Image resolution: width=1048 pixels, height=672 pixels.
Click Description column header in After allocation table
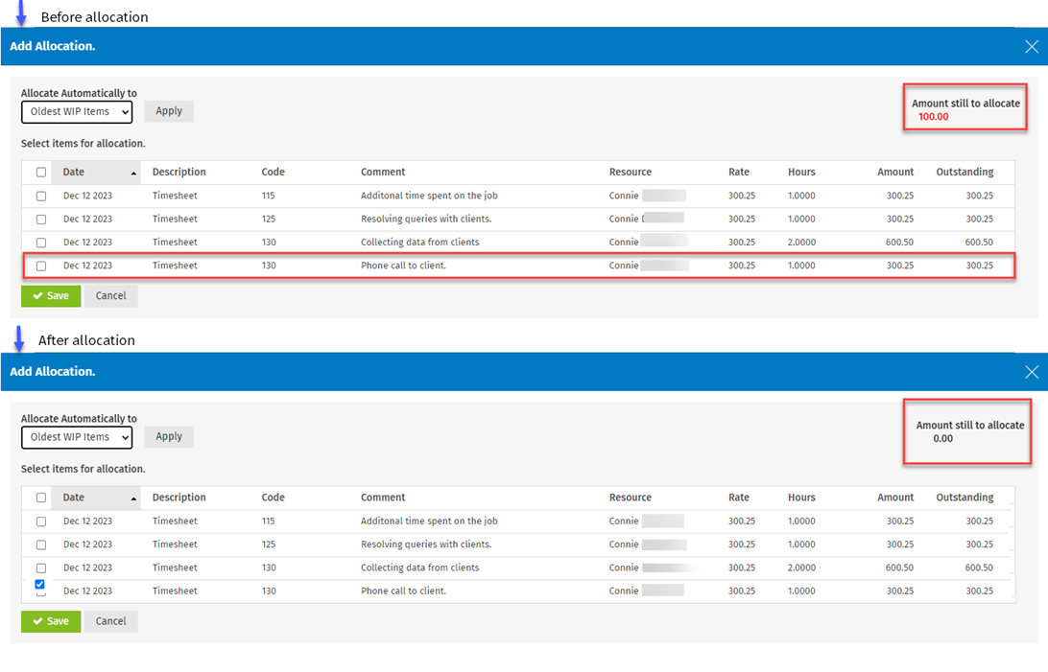(179, 498)
